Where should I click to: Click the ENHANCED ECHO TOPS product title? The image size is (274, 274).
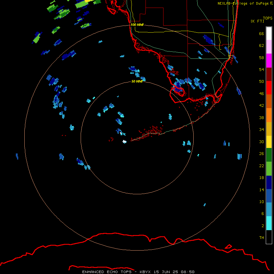pos(107,272)
